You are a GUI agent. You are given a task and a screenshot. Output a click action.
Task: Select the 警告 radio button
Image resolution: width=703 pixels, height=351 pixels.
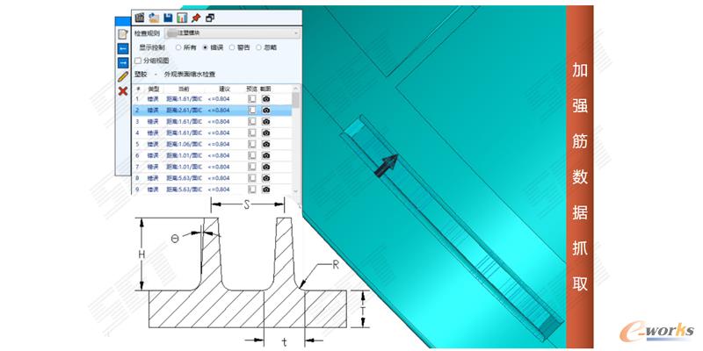tap(233, 47)
